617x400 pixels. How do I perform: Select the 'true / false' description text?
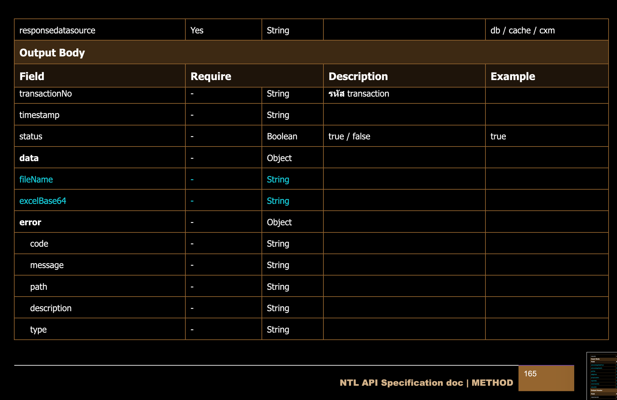[x=349, y=136]
